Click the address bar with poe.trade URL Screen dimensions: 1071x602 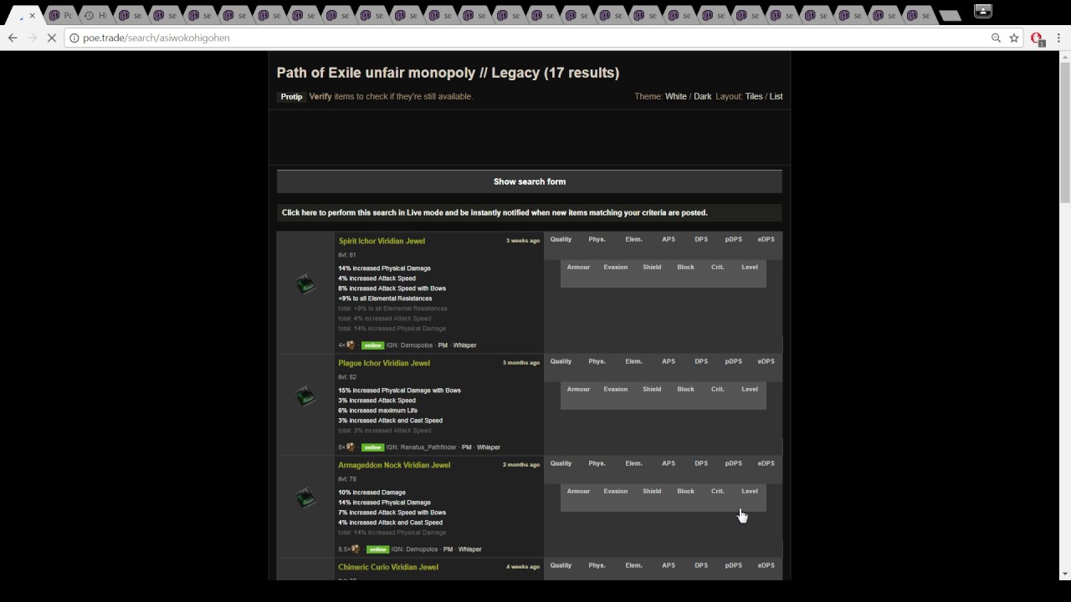(x=527, y=38)
